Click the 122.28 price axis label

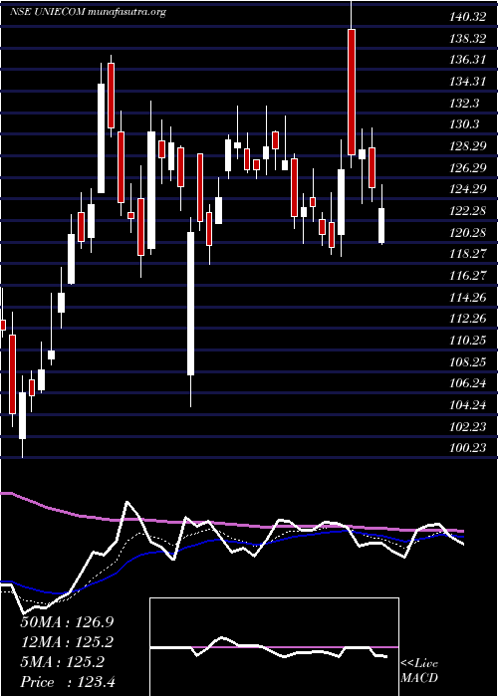click(x=467, y=211)
